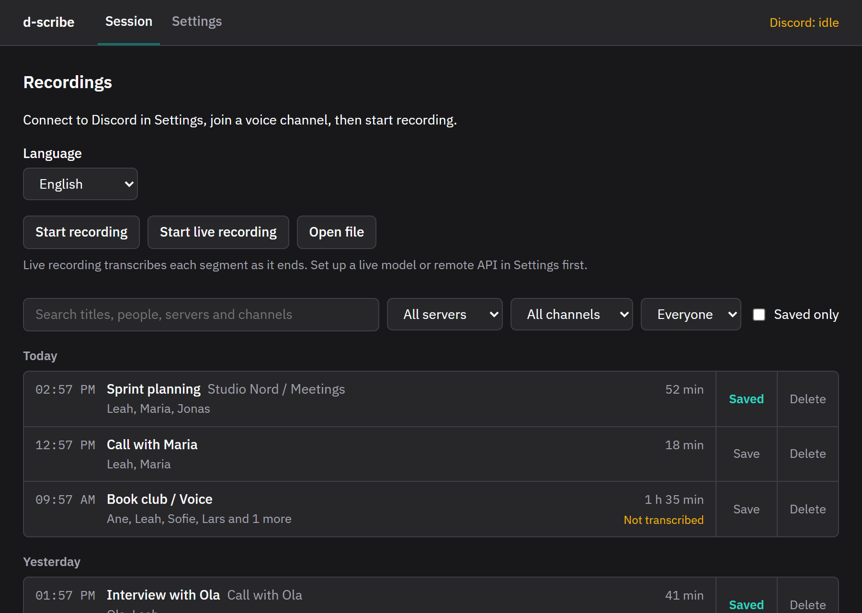Image resolution: width=862 pixels, height=613 pixels.
Task: Open the Call with Maria recording
Action: pos(370,454)
